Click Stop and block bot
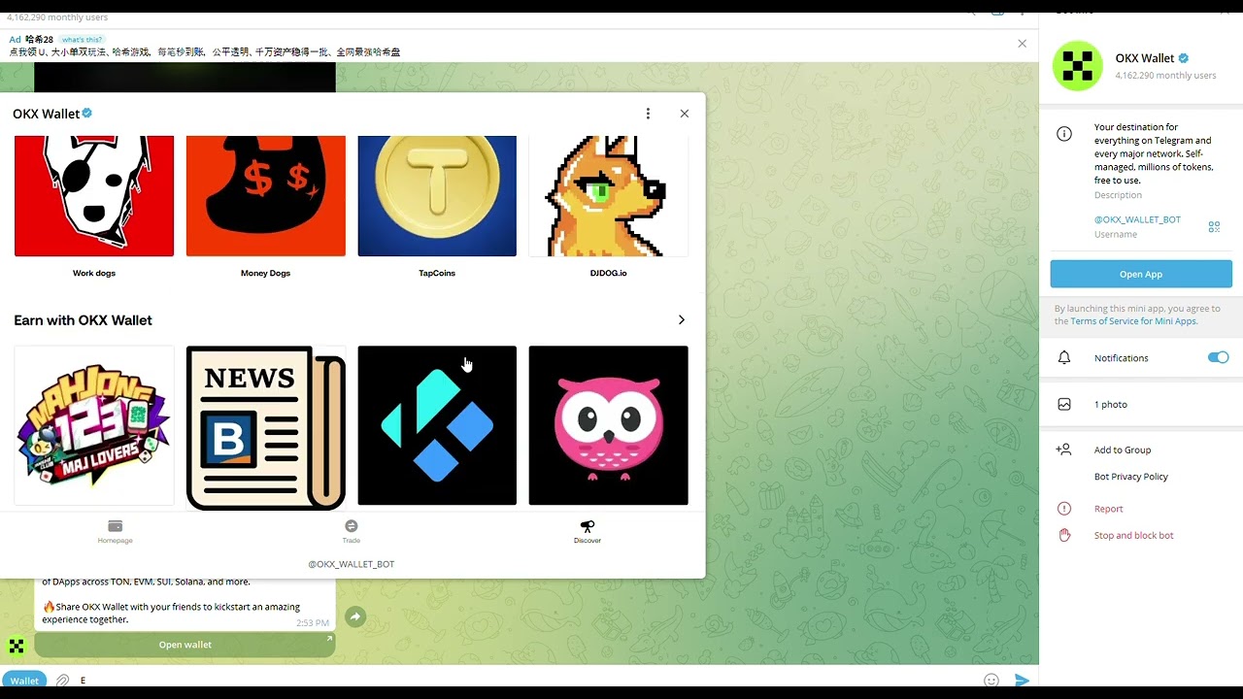1243x699 pixels. (1134, 536)
